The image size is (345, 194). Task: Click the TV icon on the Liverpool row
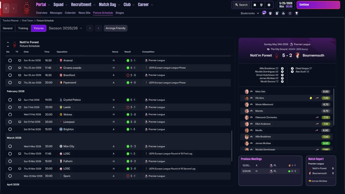(x=19, y=122)
